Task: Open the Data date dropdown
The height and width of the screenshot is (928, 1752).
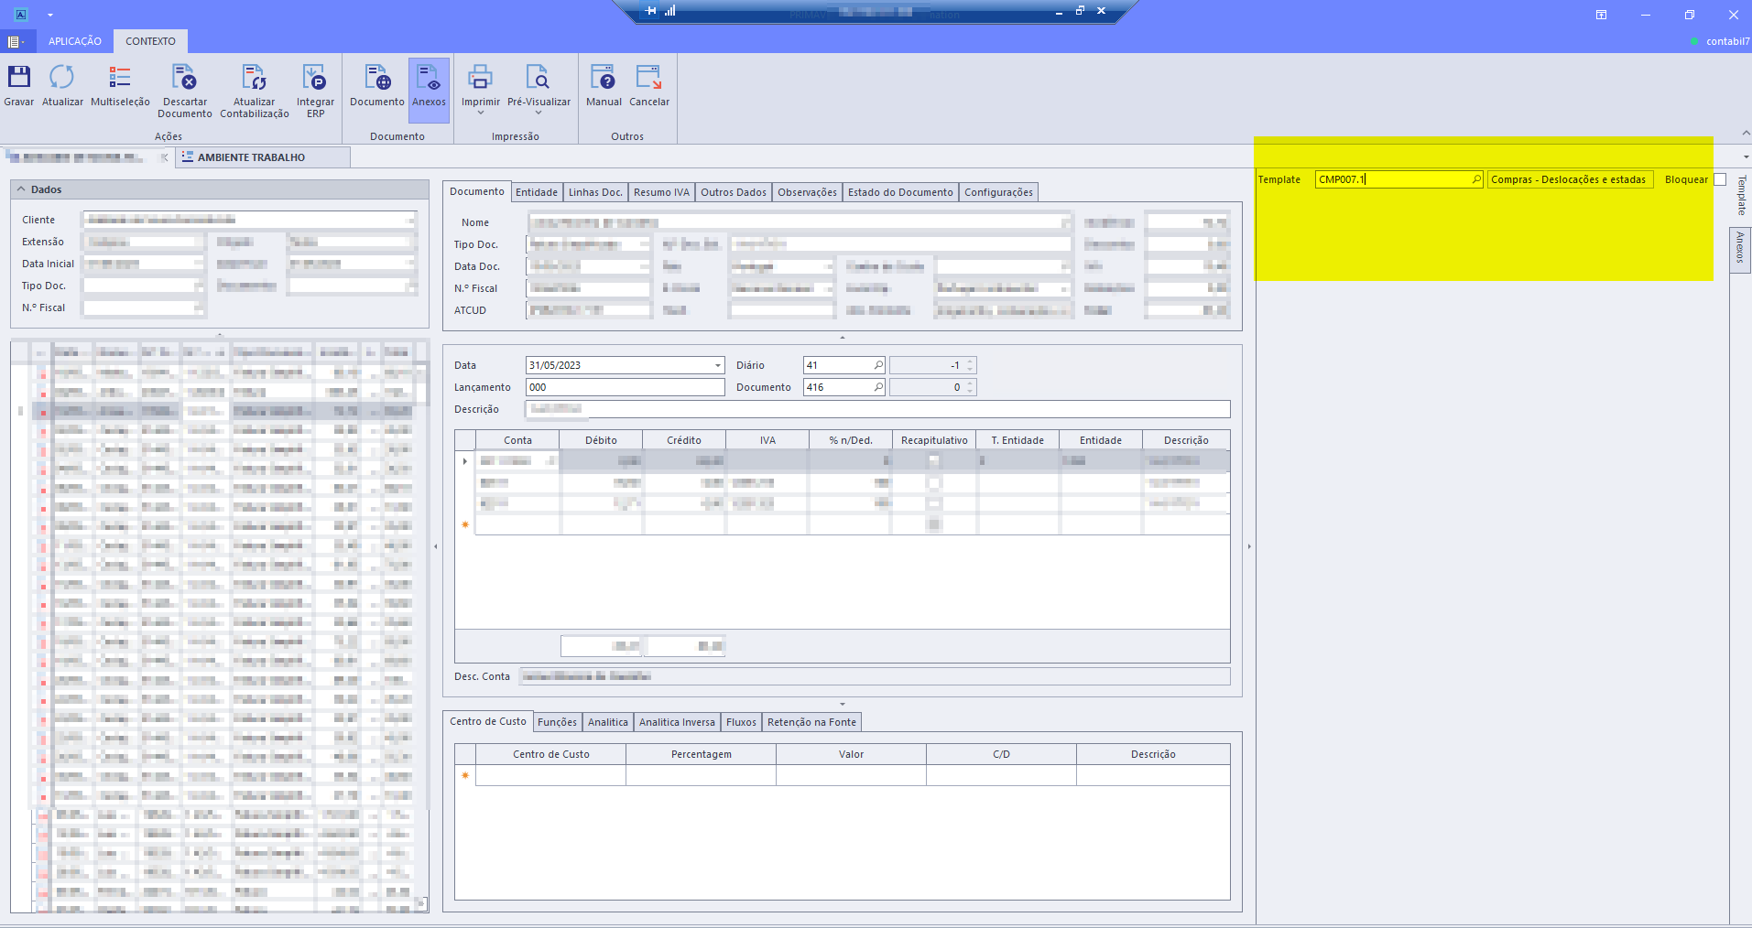Action: (717, 365)
